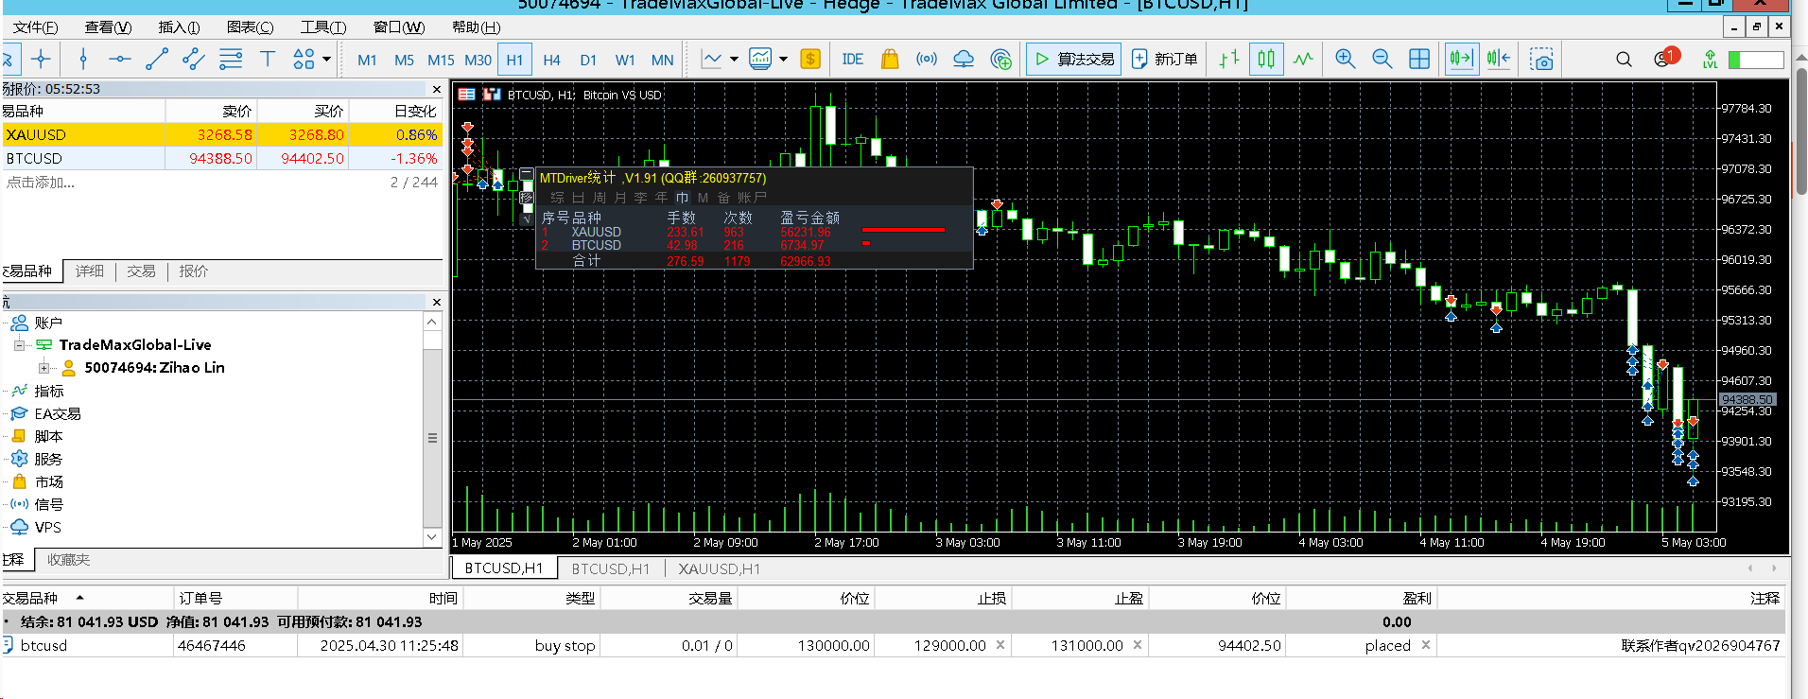Viewport: 1808px width, 699px height.
Task: Open the Market shopping bag icon
Action: pos(889,60)
